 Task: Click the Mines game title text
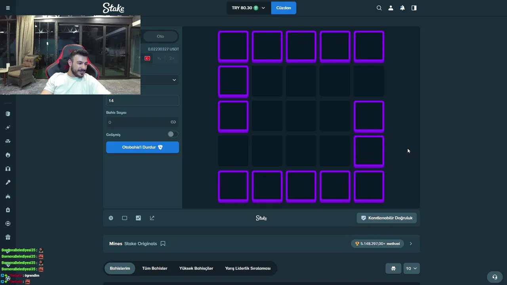tap(116, 244)
